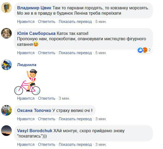Click the 5 мин. timestamp on Юлія's comment

point(101,53)
